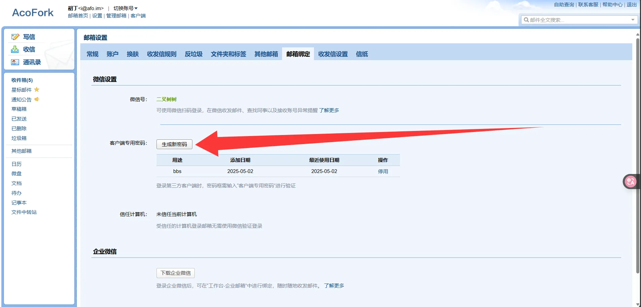The image size is (641, 307).
Task: Click the page's vertical scrollbar
Action: [x=638, y=155]
